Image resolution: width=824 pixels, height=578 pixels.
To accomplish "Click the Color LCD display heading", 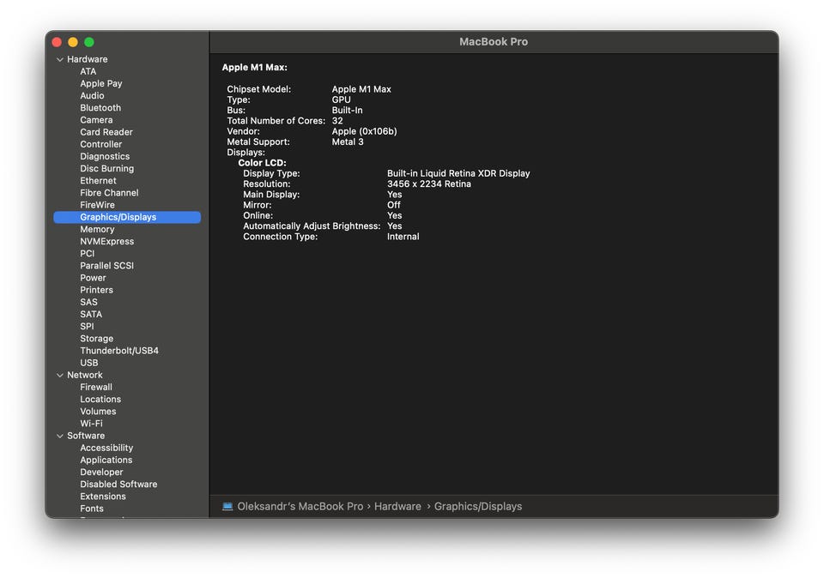I will point(263,163).
